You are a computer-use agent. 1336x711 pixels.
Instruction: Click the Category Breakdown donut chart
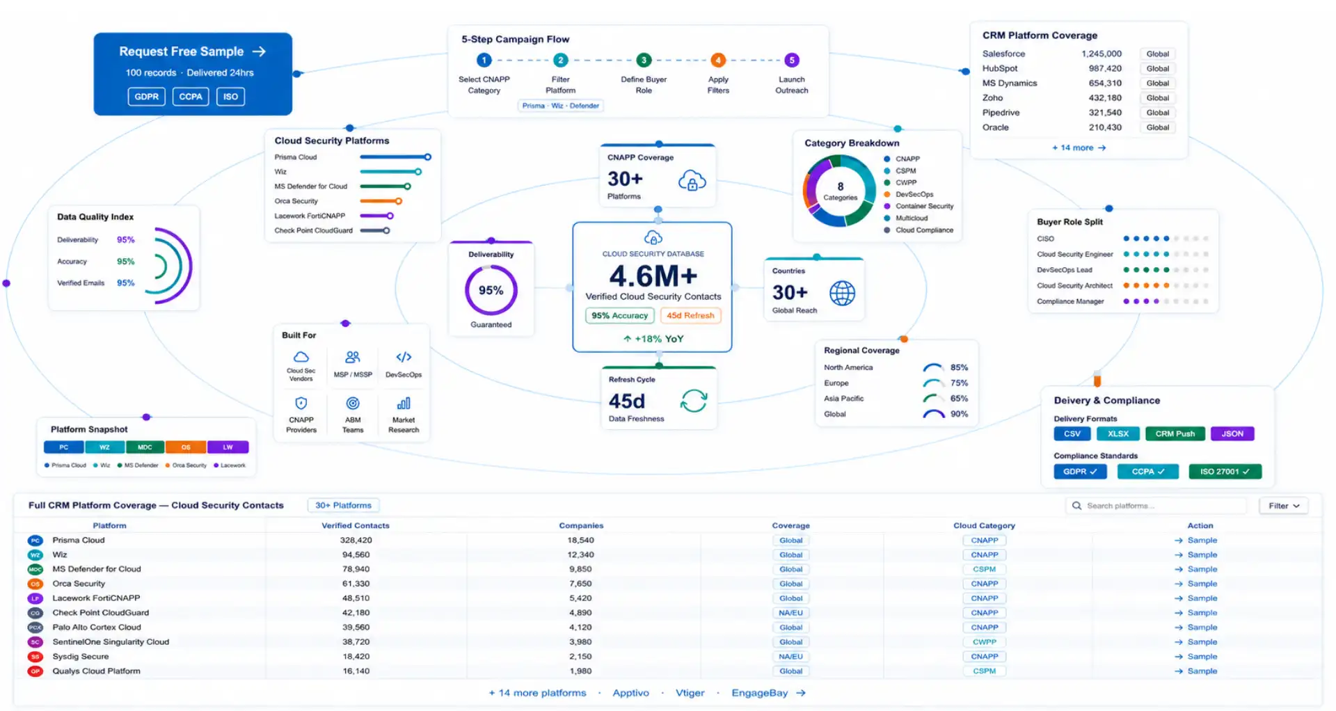click(x=840, y=191)
